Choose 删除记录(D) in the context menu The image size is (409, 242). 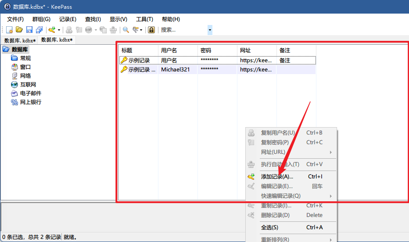coord(291,215)
